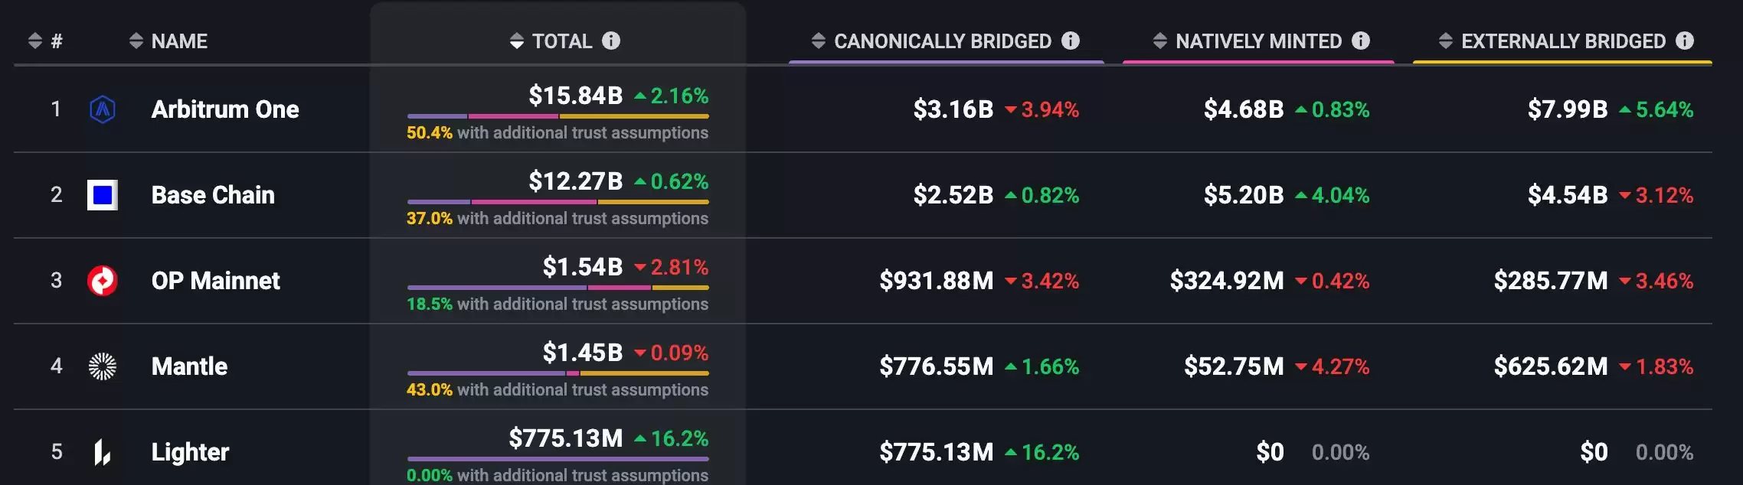Sort table by rank number column
1743x485 pixels.
pyautogui.click(x=45, y=41)
